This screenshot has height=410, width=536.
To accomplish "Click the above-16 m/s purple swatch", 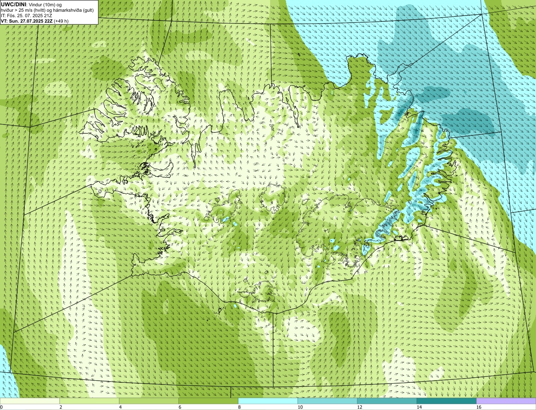I will (506, 401).
